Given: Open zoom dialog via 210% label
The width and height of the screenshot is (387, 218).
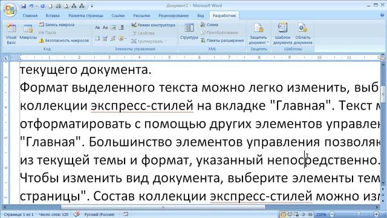Looking at the screenshot, I should tap(321, 214).
